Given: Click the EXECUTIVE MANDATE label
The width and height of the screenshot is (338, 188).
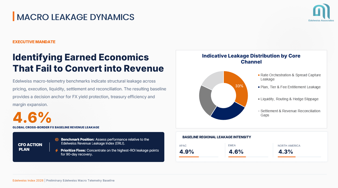Looking at the screenshot, I should click(34, 42).
